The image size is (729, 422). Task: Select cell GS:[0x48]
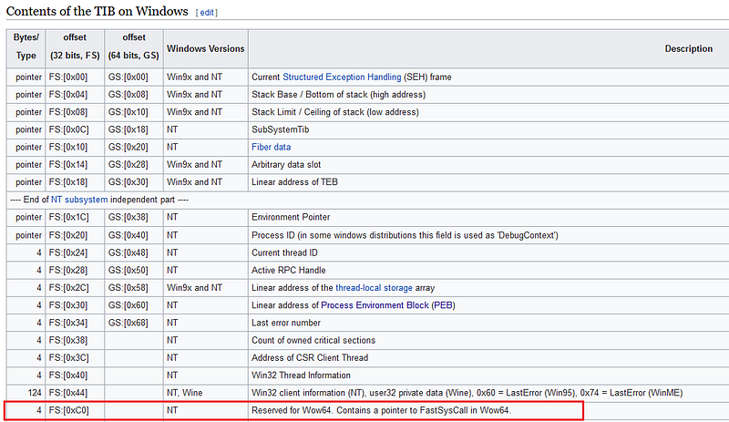134,253
